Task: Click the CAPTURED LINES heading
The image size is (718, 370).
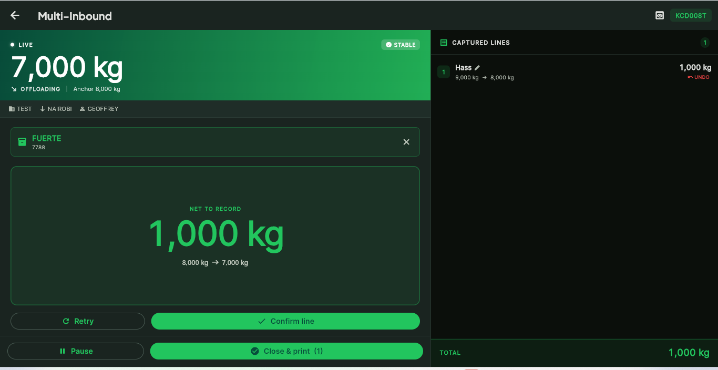Action: pos(481,43)
